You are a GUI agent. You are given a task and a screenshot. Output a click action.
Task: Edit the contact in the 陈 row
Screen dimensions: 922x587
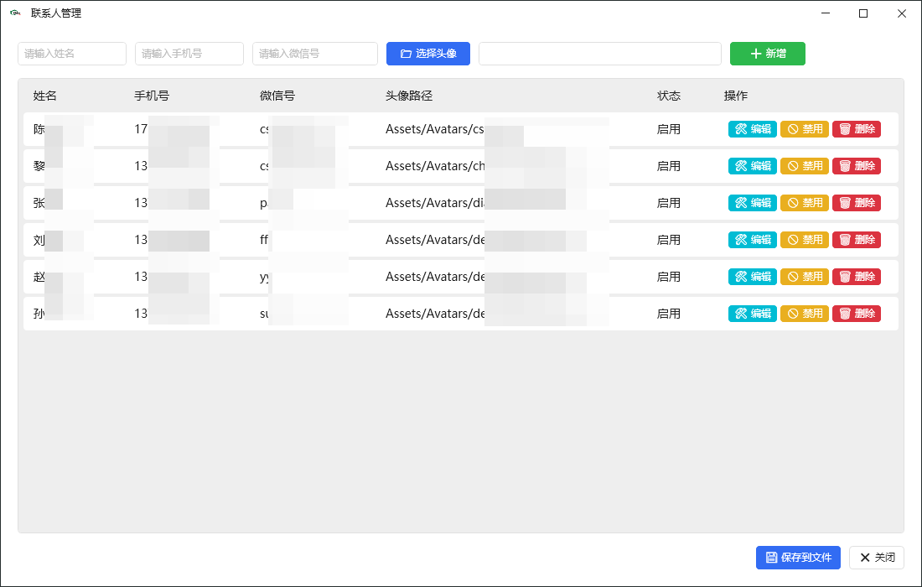(x=753, y=129)
